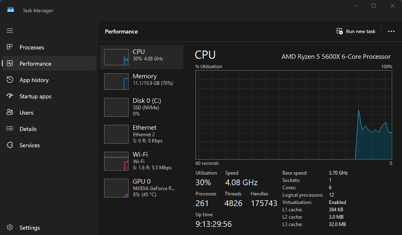
Task: Click the Disk 0 (C:) label
Action: pyautogui.click(x=147, y=100)
